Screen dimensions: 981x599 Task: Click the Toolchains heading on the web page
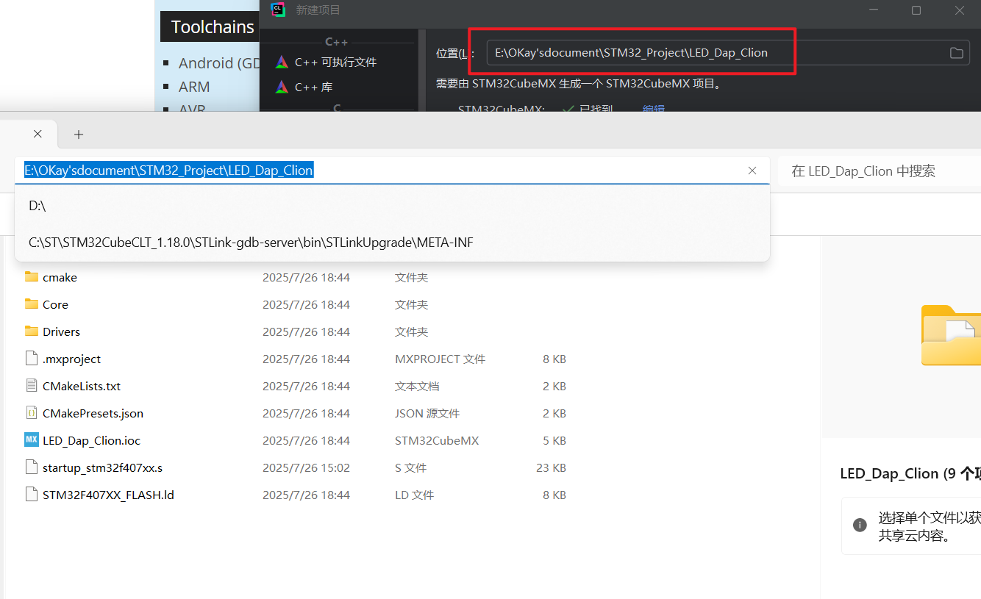(213, 27)
